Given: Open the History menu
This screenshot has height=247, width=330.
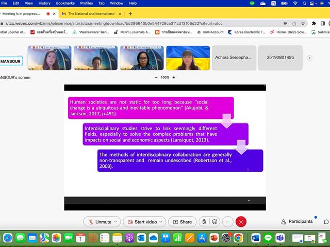Looking at the screenshot, I should 44,3.
